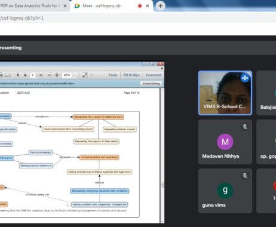Open the Fill & Sign panel
Screen dimensions: 276x227
point(131,75)
